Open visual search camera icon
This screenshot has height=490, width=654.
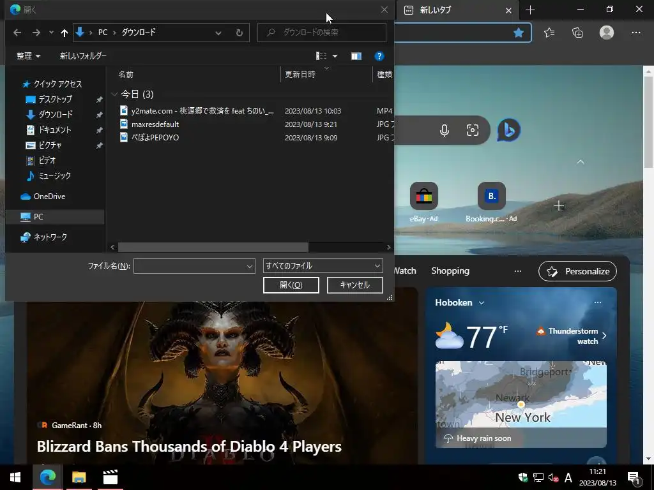[x=472, y=130]
